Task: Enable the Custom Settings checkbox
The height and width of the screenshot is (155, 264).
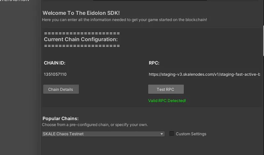Action: pyautogui.click(x=172, y=134)
